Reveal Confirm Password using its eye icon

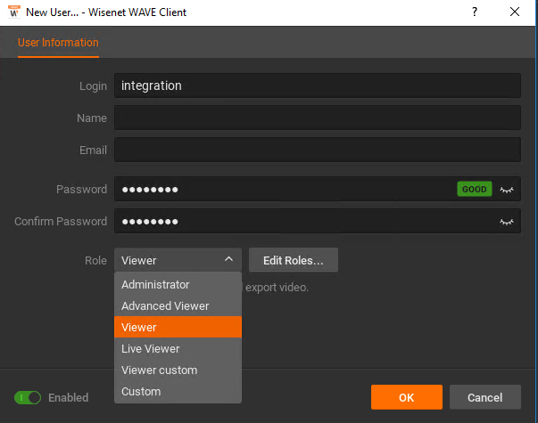tap(507, 222)
